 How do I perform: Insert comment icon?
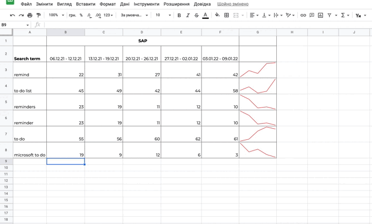312,15
